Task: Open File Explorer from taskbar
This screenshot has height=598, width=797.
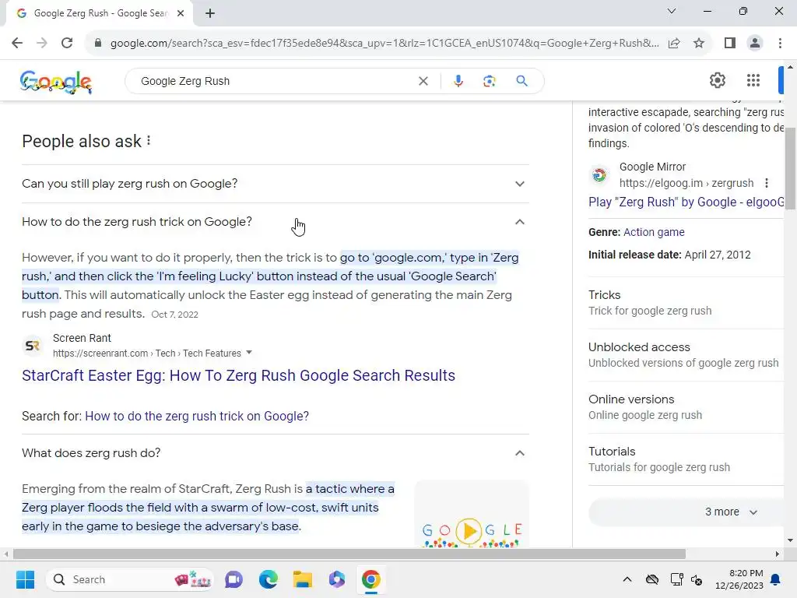Action: [x=303, y=579]
